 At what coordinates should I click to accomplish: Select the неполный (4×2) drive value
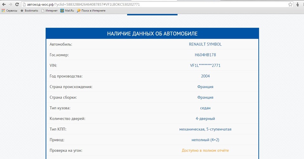point(205,140)
